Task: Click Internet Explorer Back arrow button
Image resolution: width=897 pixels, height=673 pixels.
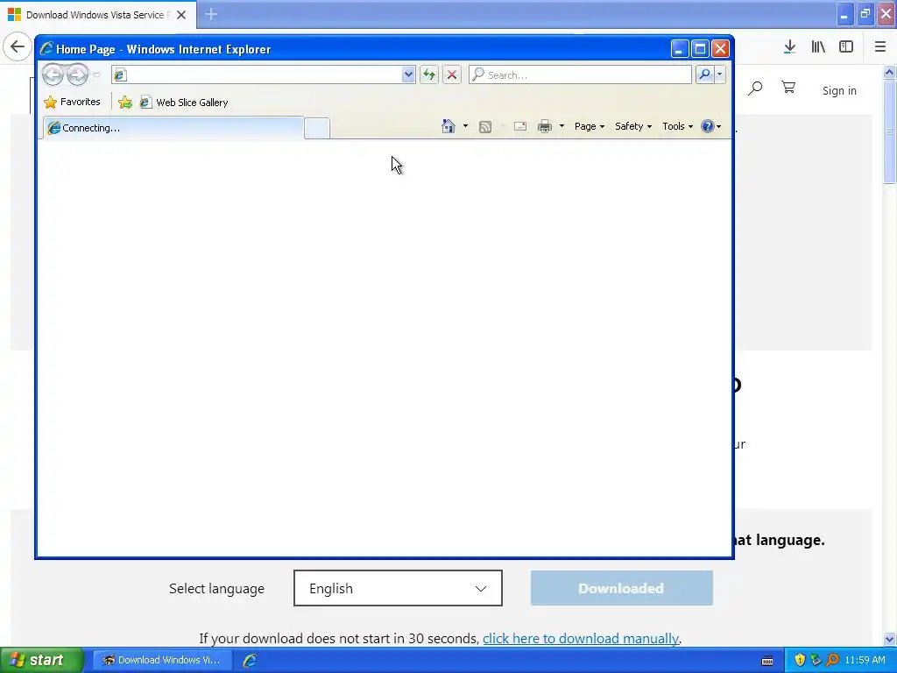Action: coord(53,75)
